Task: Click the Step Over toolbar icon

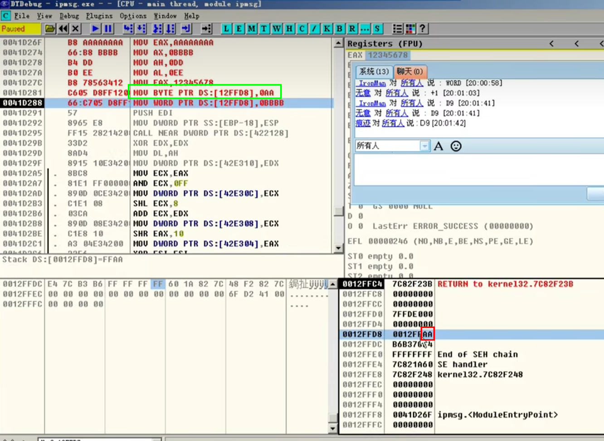Action: (x=141, y=29)
